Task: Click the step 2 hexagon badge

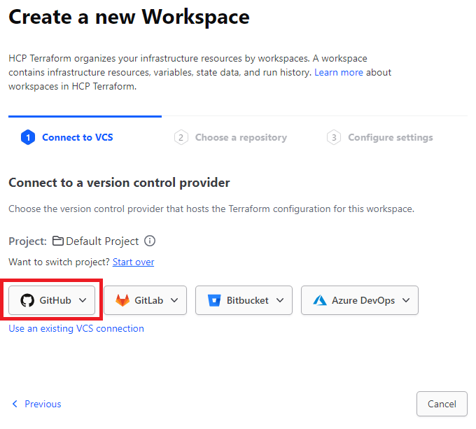Action: [181, 137]
